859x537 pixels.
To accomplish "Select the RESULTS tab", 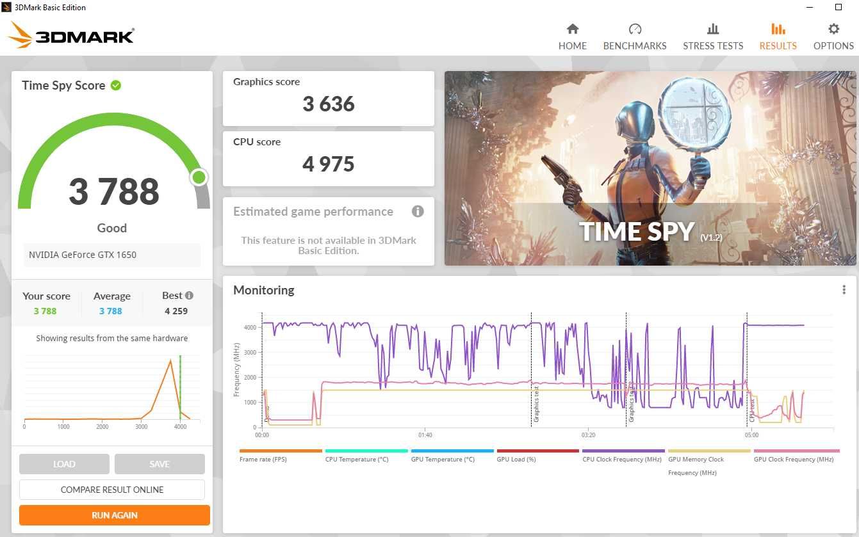I will click(x=778, y=36).
